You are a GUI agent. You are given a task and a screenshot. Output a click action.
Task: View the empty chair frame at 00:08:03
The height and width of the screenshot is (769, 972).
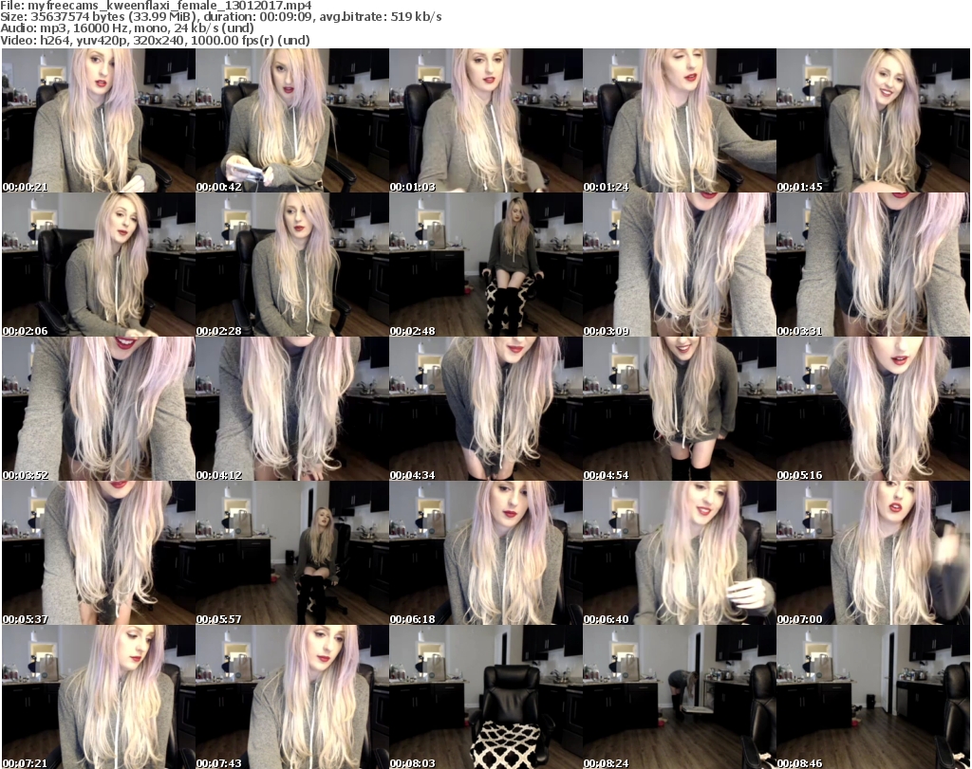click(485, 697)
